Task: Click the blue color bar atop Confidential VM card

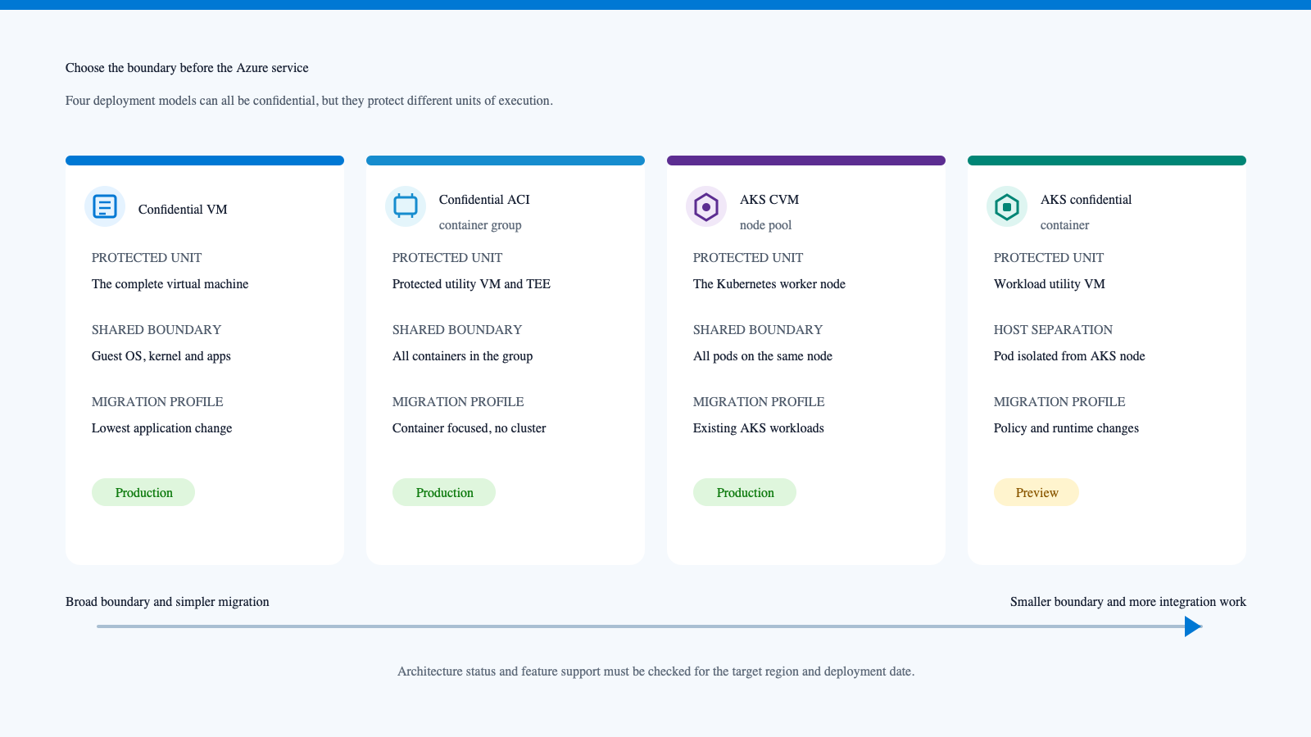Action: 205,161
